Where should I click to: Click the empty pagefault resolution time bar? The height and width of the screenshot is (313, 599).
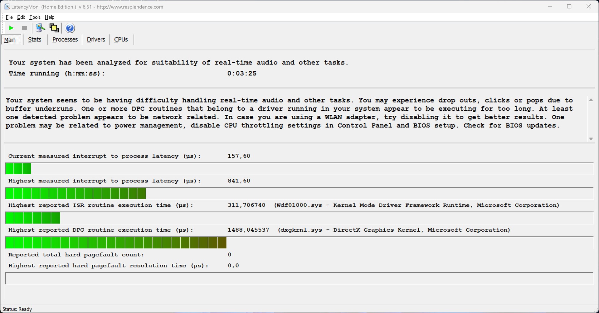pyautogui.click(x=299, y=278)
